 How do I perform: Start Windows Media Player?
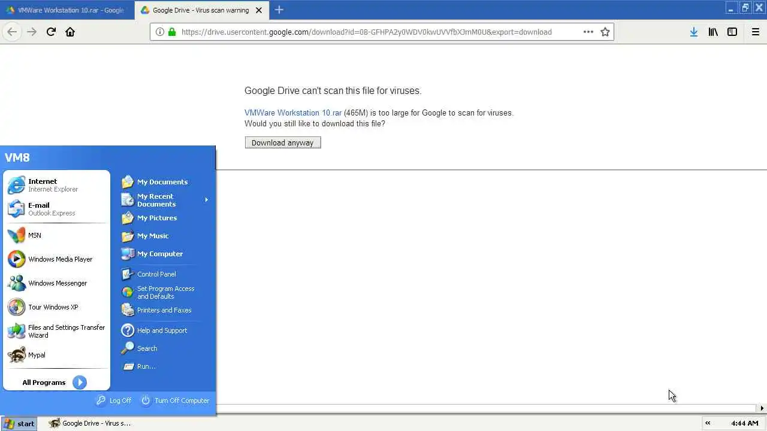pyautogui.click(x=56, y=259)
